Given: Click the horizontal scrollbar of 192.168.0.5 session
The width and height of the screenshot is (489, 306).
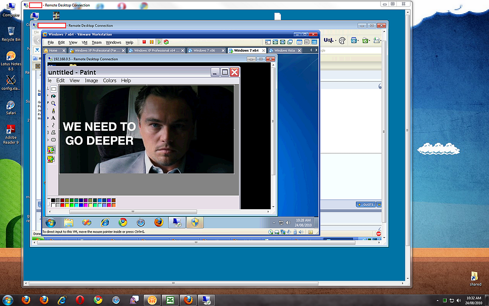Looking at the screenshot, I should coord(133,212).
